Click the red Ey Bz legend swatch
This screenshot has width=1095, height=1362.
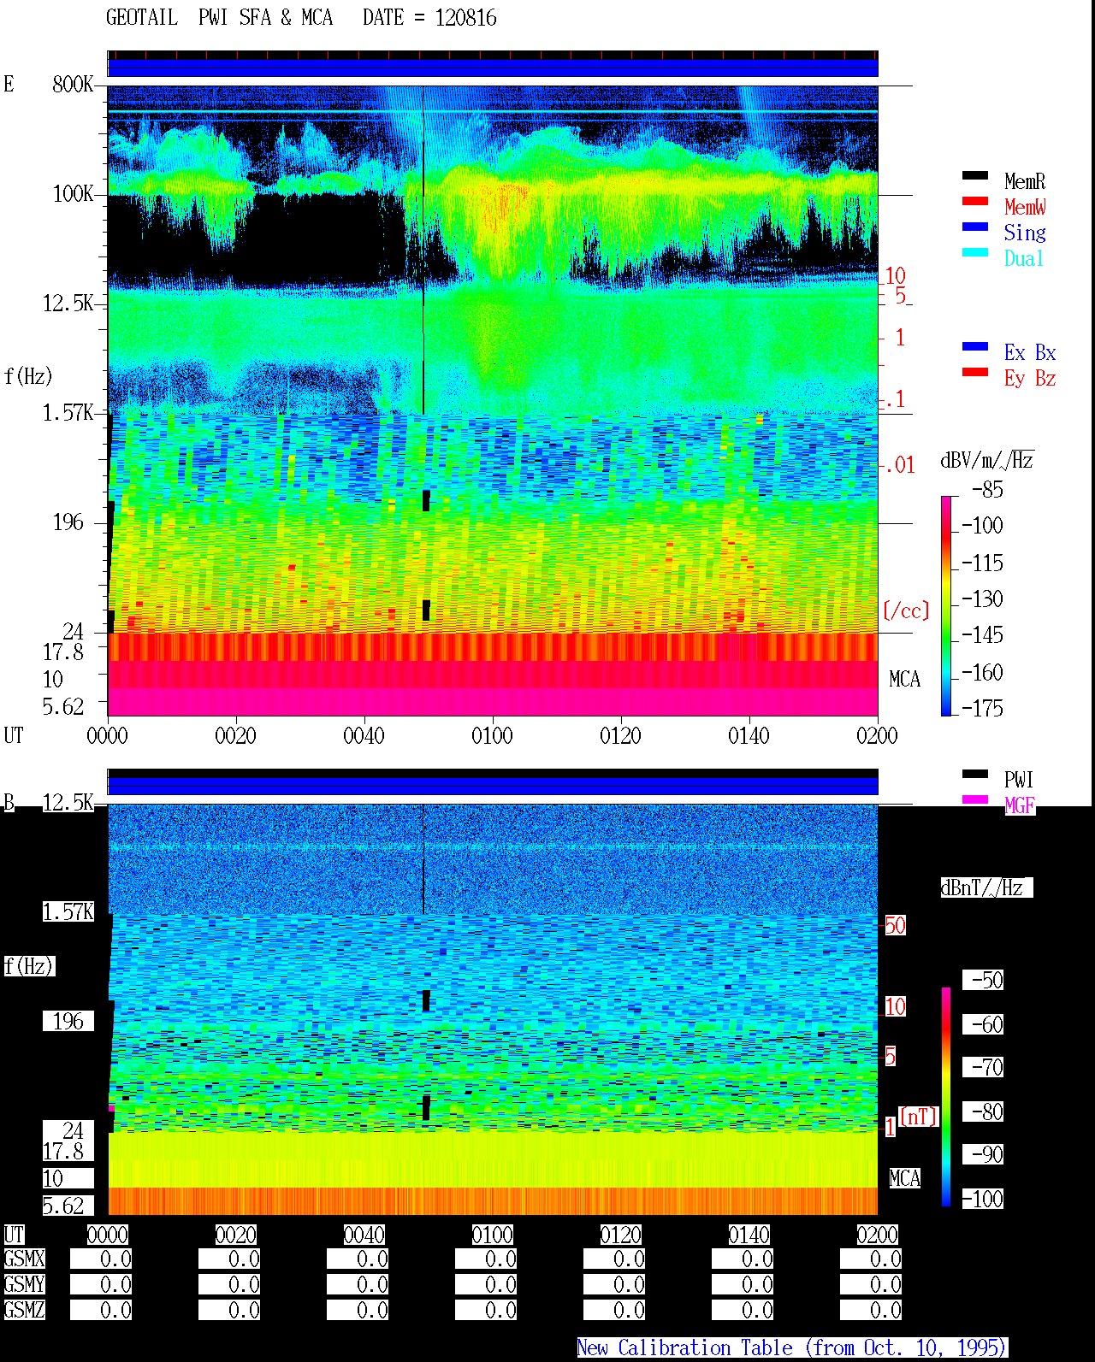[975, 373]
